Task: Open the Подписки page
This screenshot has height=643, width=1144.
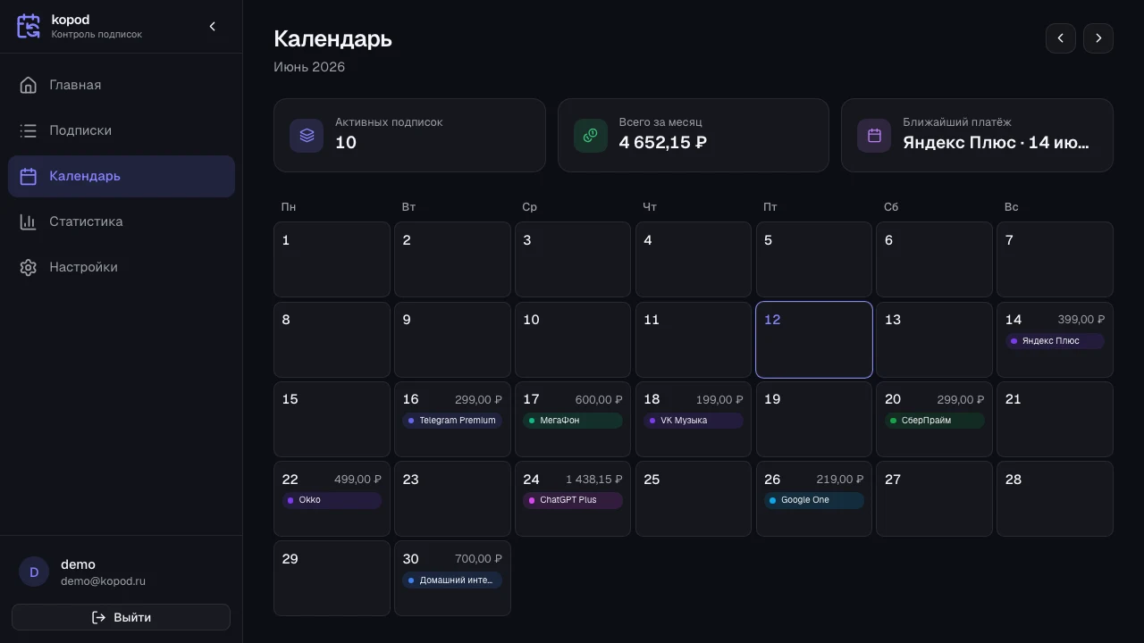Action: click(122, 130)
